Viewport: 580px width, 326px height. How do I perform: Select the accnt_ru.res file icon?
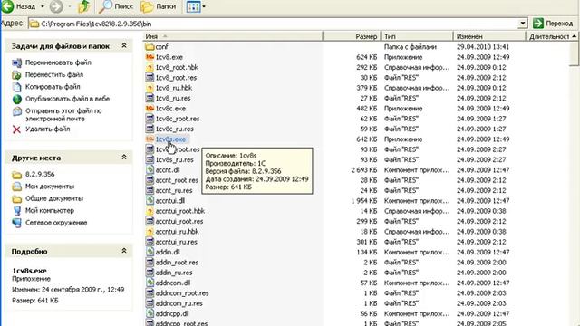coord(150,191)
